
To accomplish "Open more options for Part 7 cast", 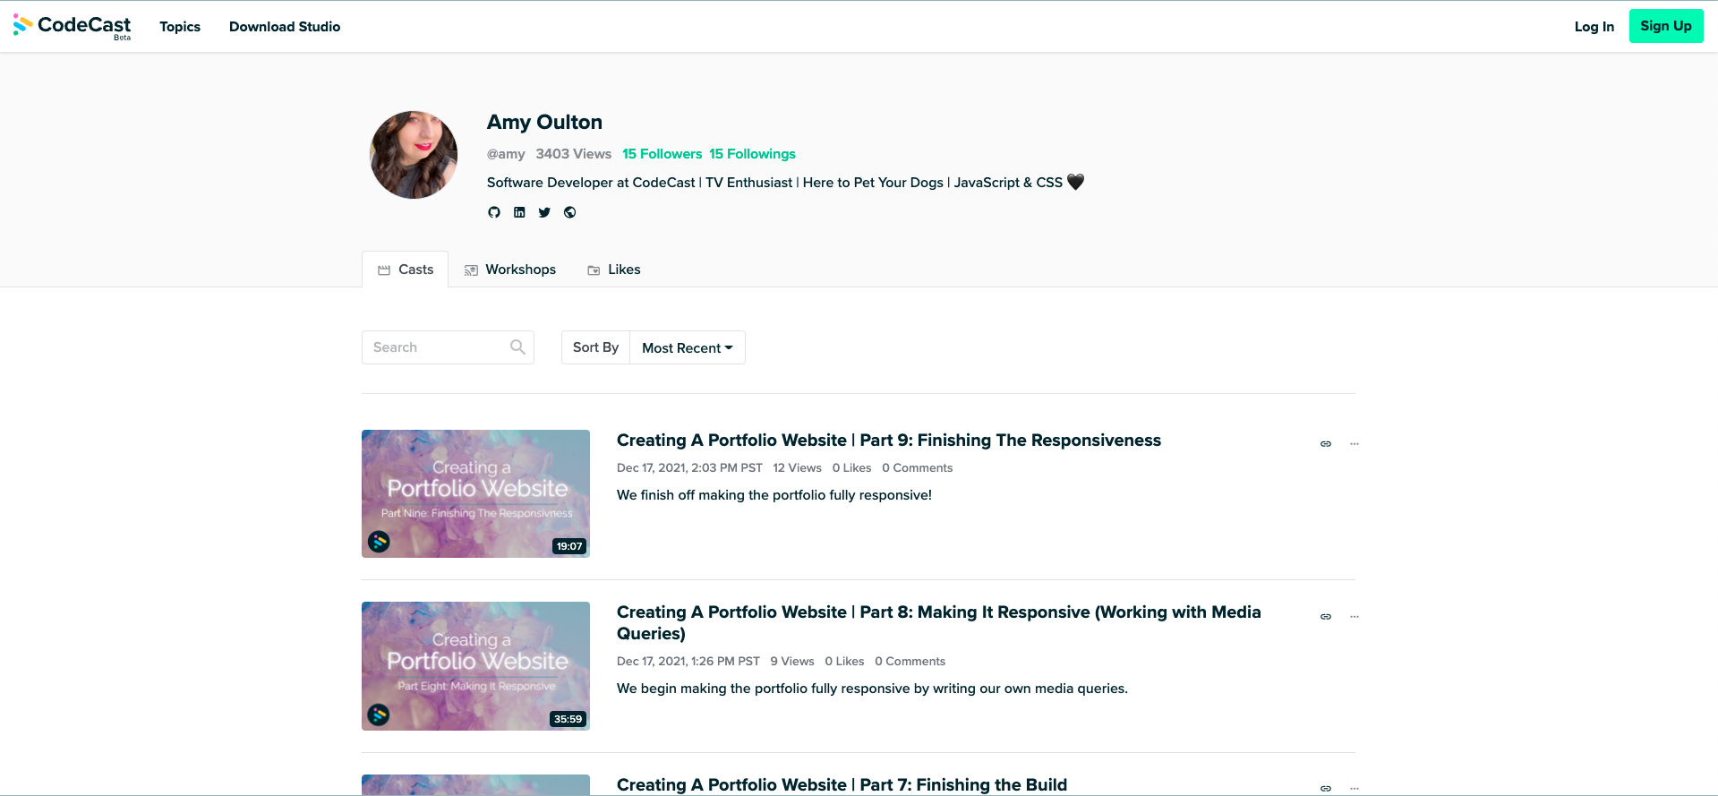I will click(1355, 789).
